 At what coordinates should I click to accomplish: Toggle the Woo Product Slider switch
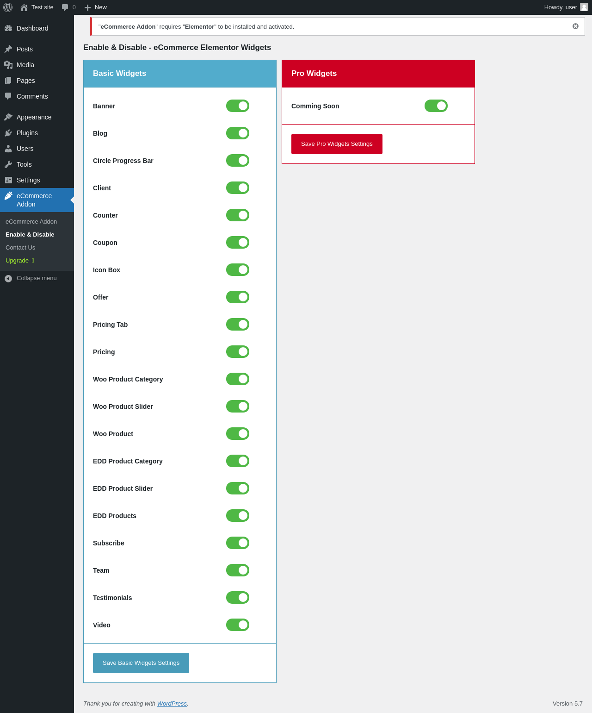pyautogui.click(x=238, y=407)
